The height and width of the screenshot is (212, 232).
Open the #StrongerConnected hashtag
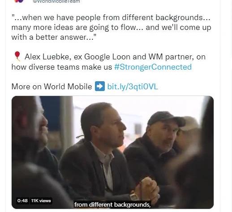click(x=153, y=67)
